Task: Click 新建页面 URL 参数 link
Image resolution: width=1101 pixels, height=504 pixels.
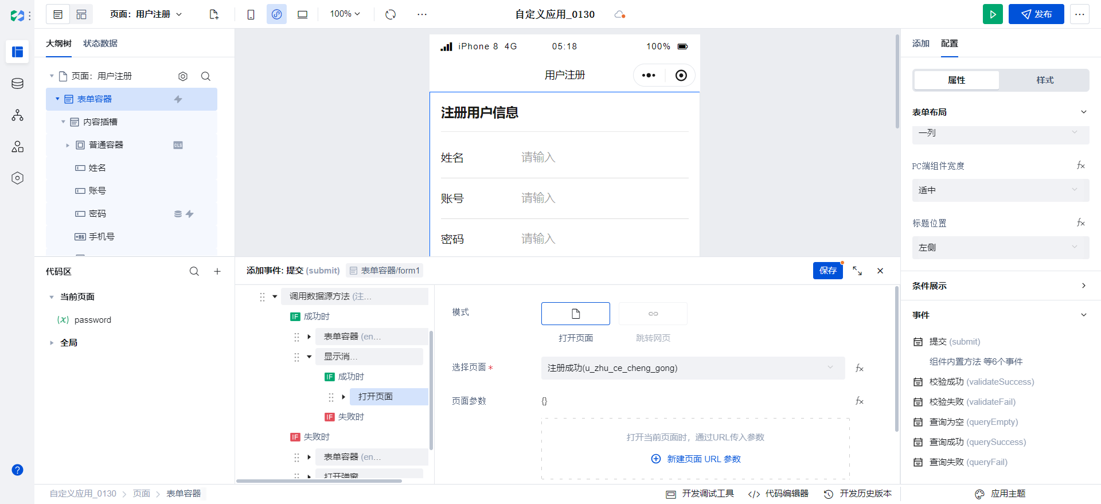Action: (x=696, y=459)
